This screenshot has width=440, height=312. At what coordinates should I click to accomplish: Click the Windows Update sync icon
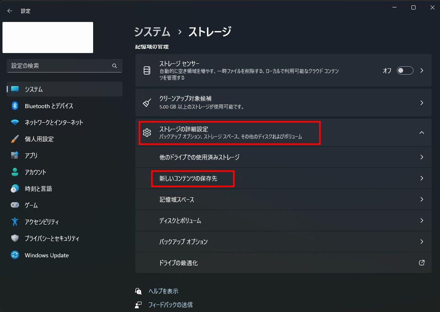[x=15, y=255]
